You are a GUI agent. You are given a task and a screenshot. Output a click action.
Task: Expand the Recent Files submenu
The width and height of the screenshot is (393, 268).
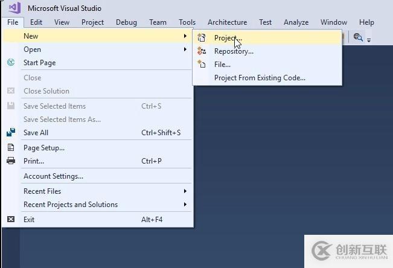pyautogui.click(x=185, y=191)
